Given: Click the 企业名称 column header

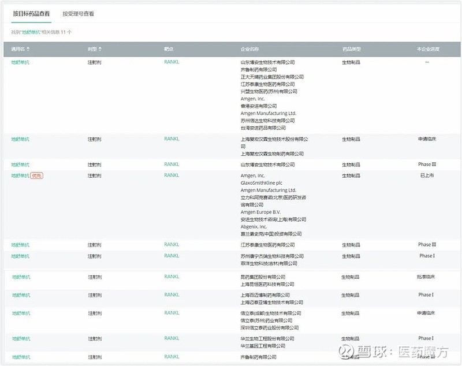Looking at the screenshot, I should coord(249,49).
